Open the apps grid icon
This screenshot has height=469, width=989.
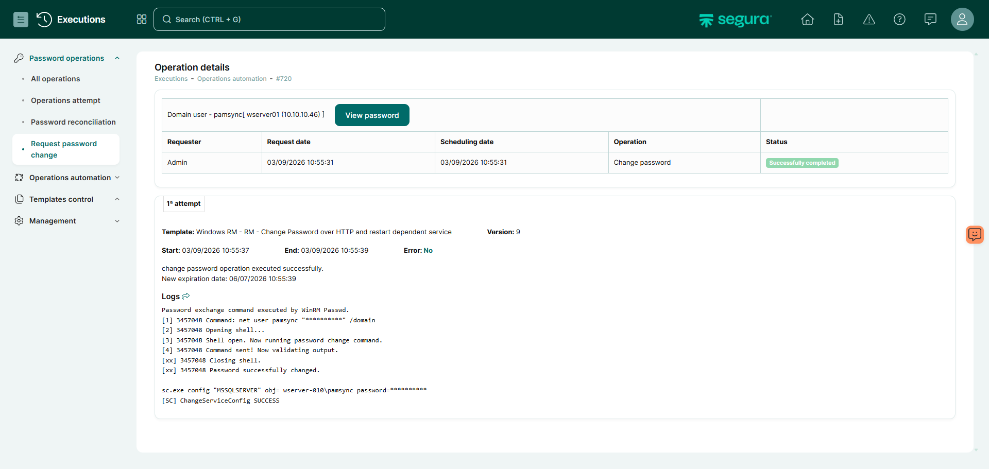142,20
